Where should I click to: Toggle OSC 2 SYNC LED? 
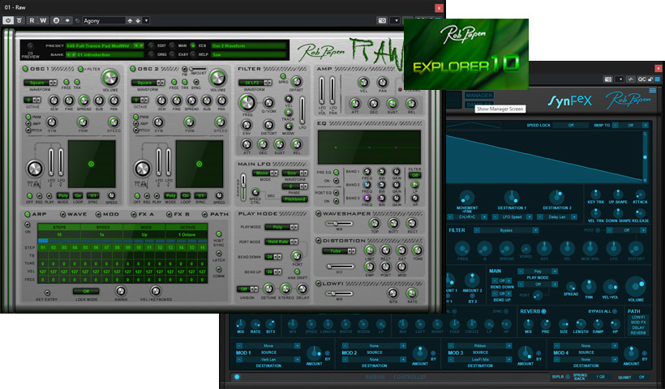196,82
